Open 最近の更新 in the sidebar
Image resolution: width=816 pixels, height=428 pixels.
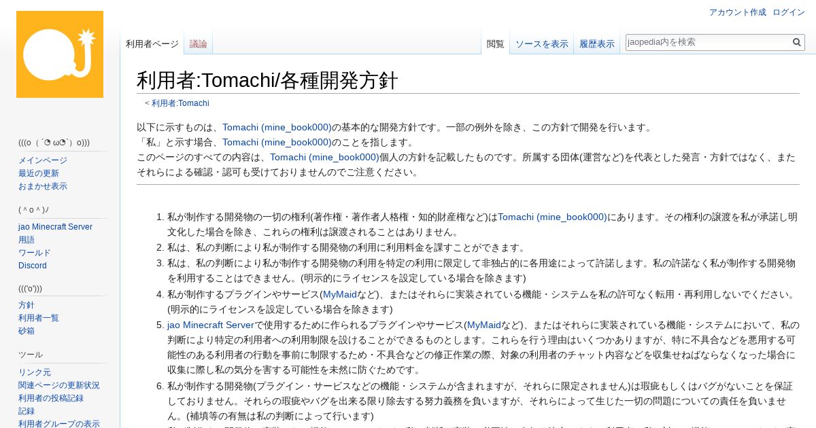click(39, 173)
